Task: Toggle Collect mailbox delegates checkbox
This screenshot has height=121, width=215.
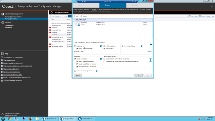Action: tap(77, 49)
